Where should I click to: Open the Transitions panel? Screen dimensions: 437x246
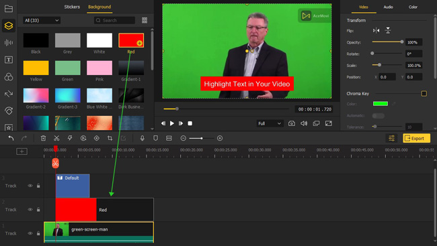click(x=9, y=94)
